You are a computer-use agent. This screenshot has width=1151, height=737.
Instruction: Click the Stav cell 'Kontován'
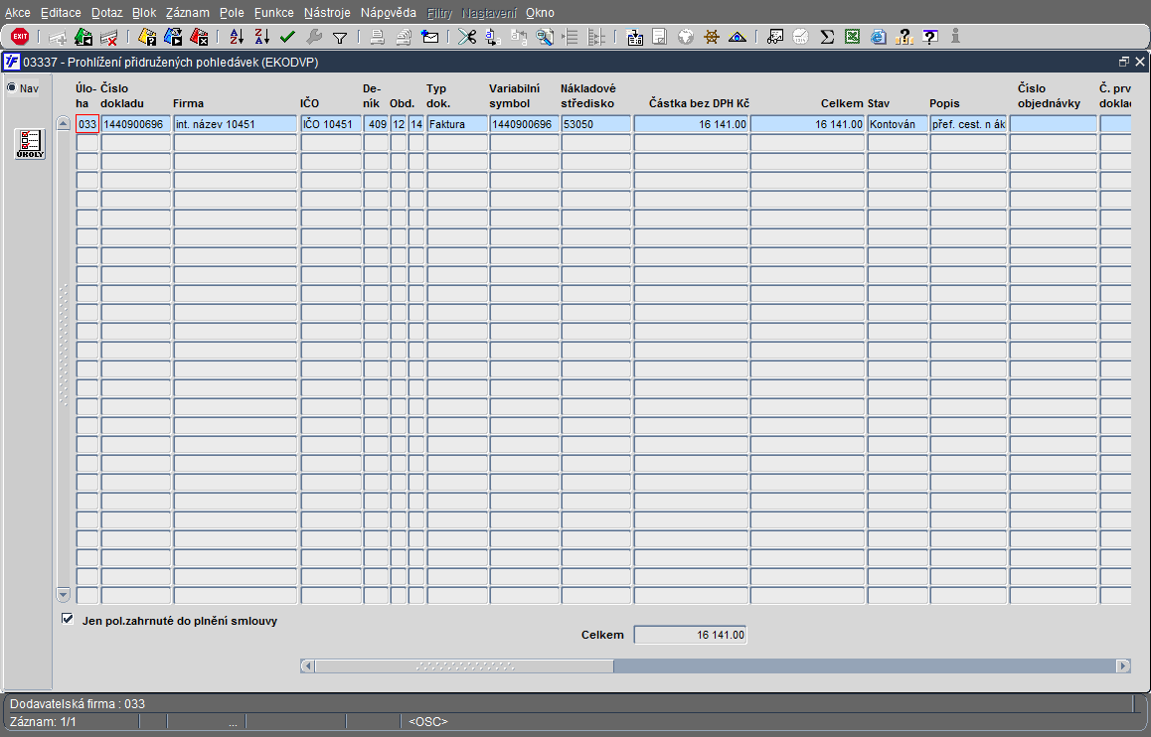[897, 124]
